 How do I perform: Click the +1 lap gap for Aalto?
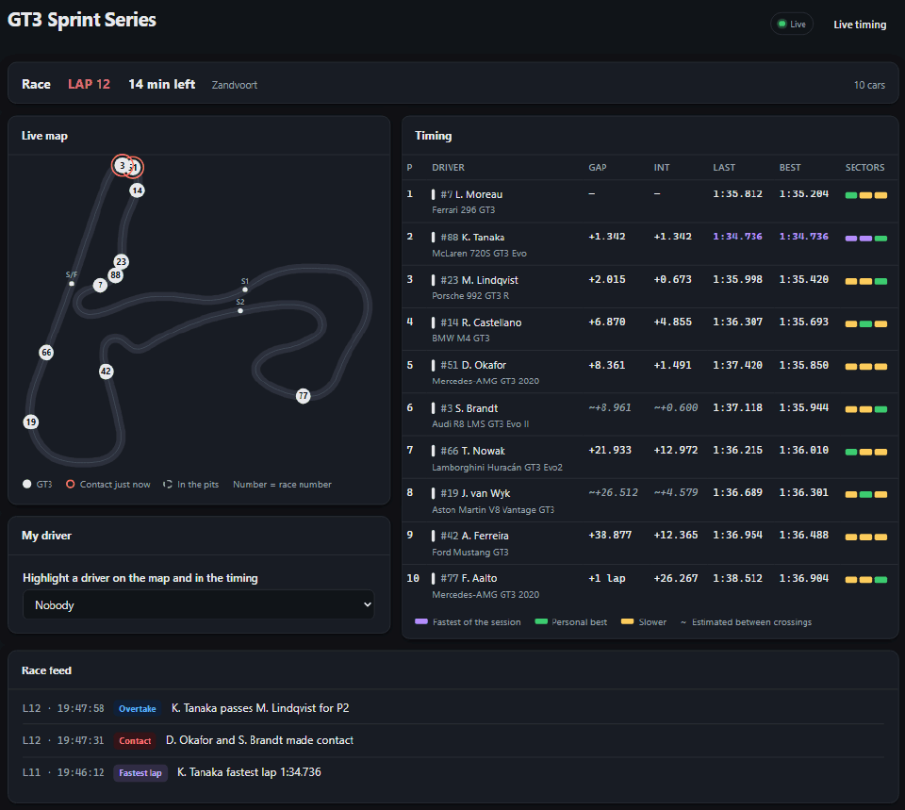(x=606, y=578)
